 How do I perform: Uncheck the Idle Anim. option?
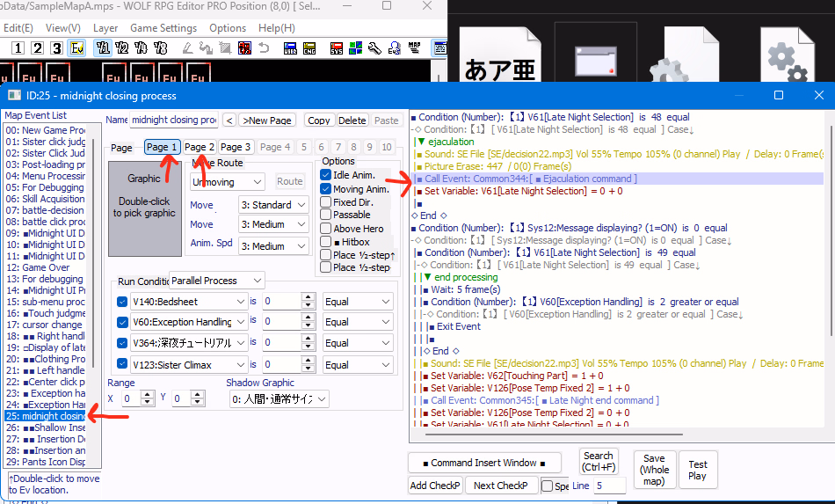pyautogui.click(x=325, y=175)
